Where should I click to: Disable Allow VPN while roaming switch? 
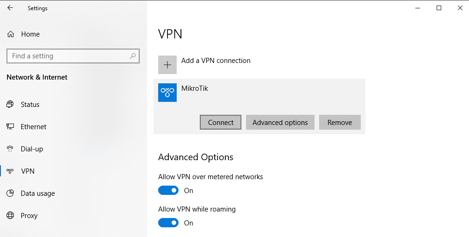[168, 223]
